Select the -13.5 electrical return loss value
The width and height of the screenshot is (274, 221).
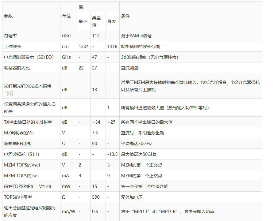[x=112, y=154]
